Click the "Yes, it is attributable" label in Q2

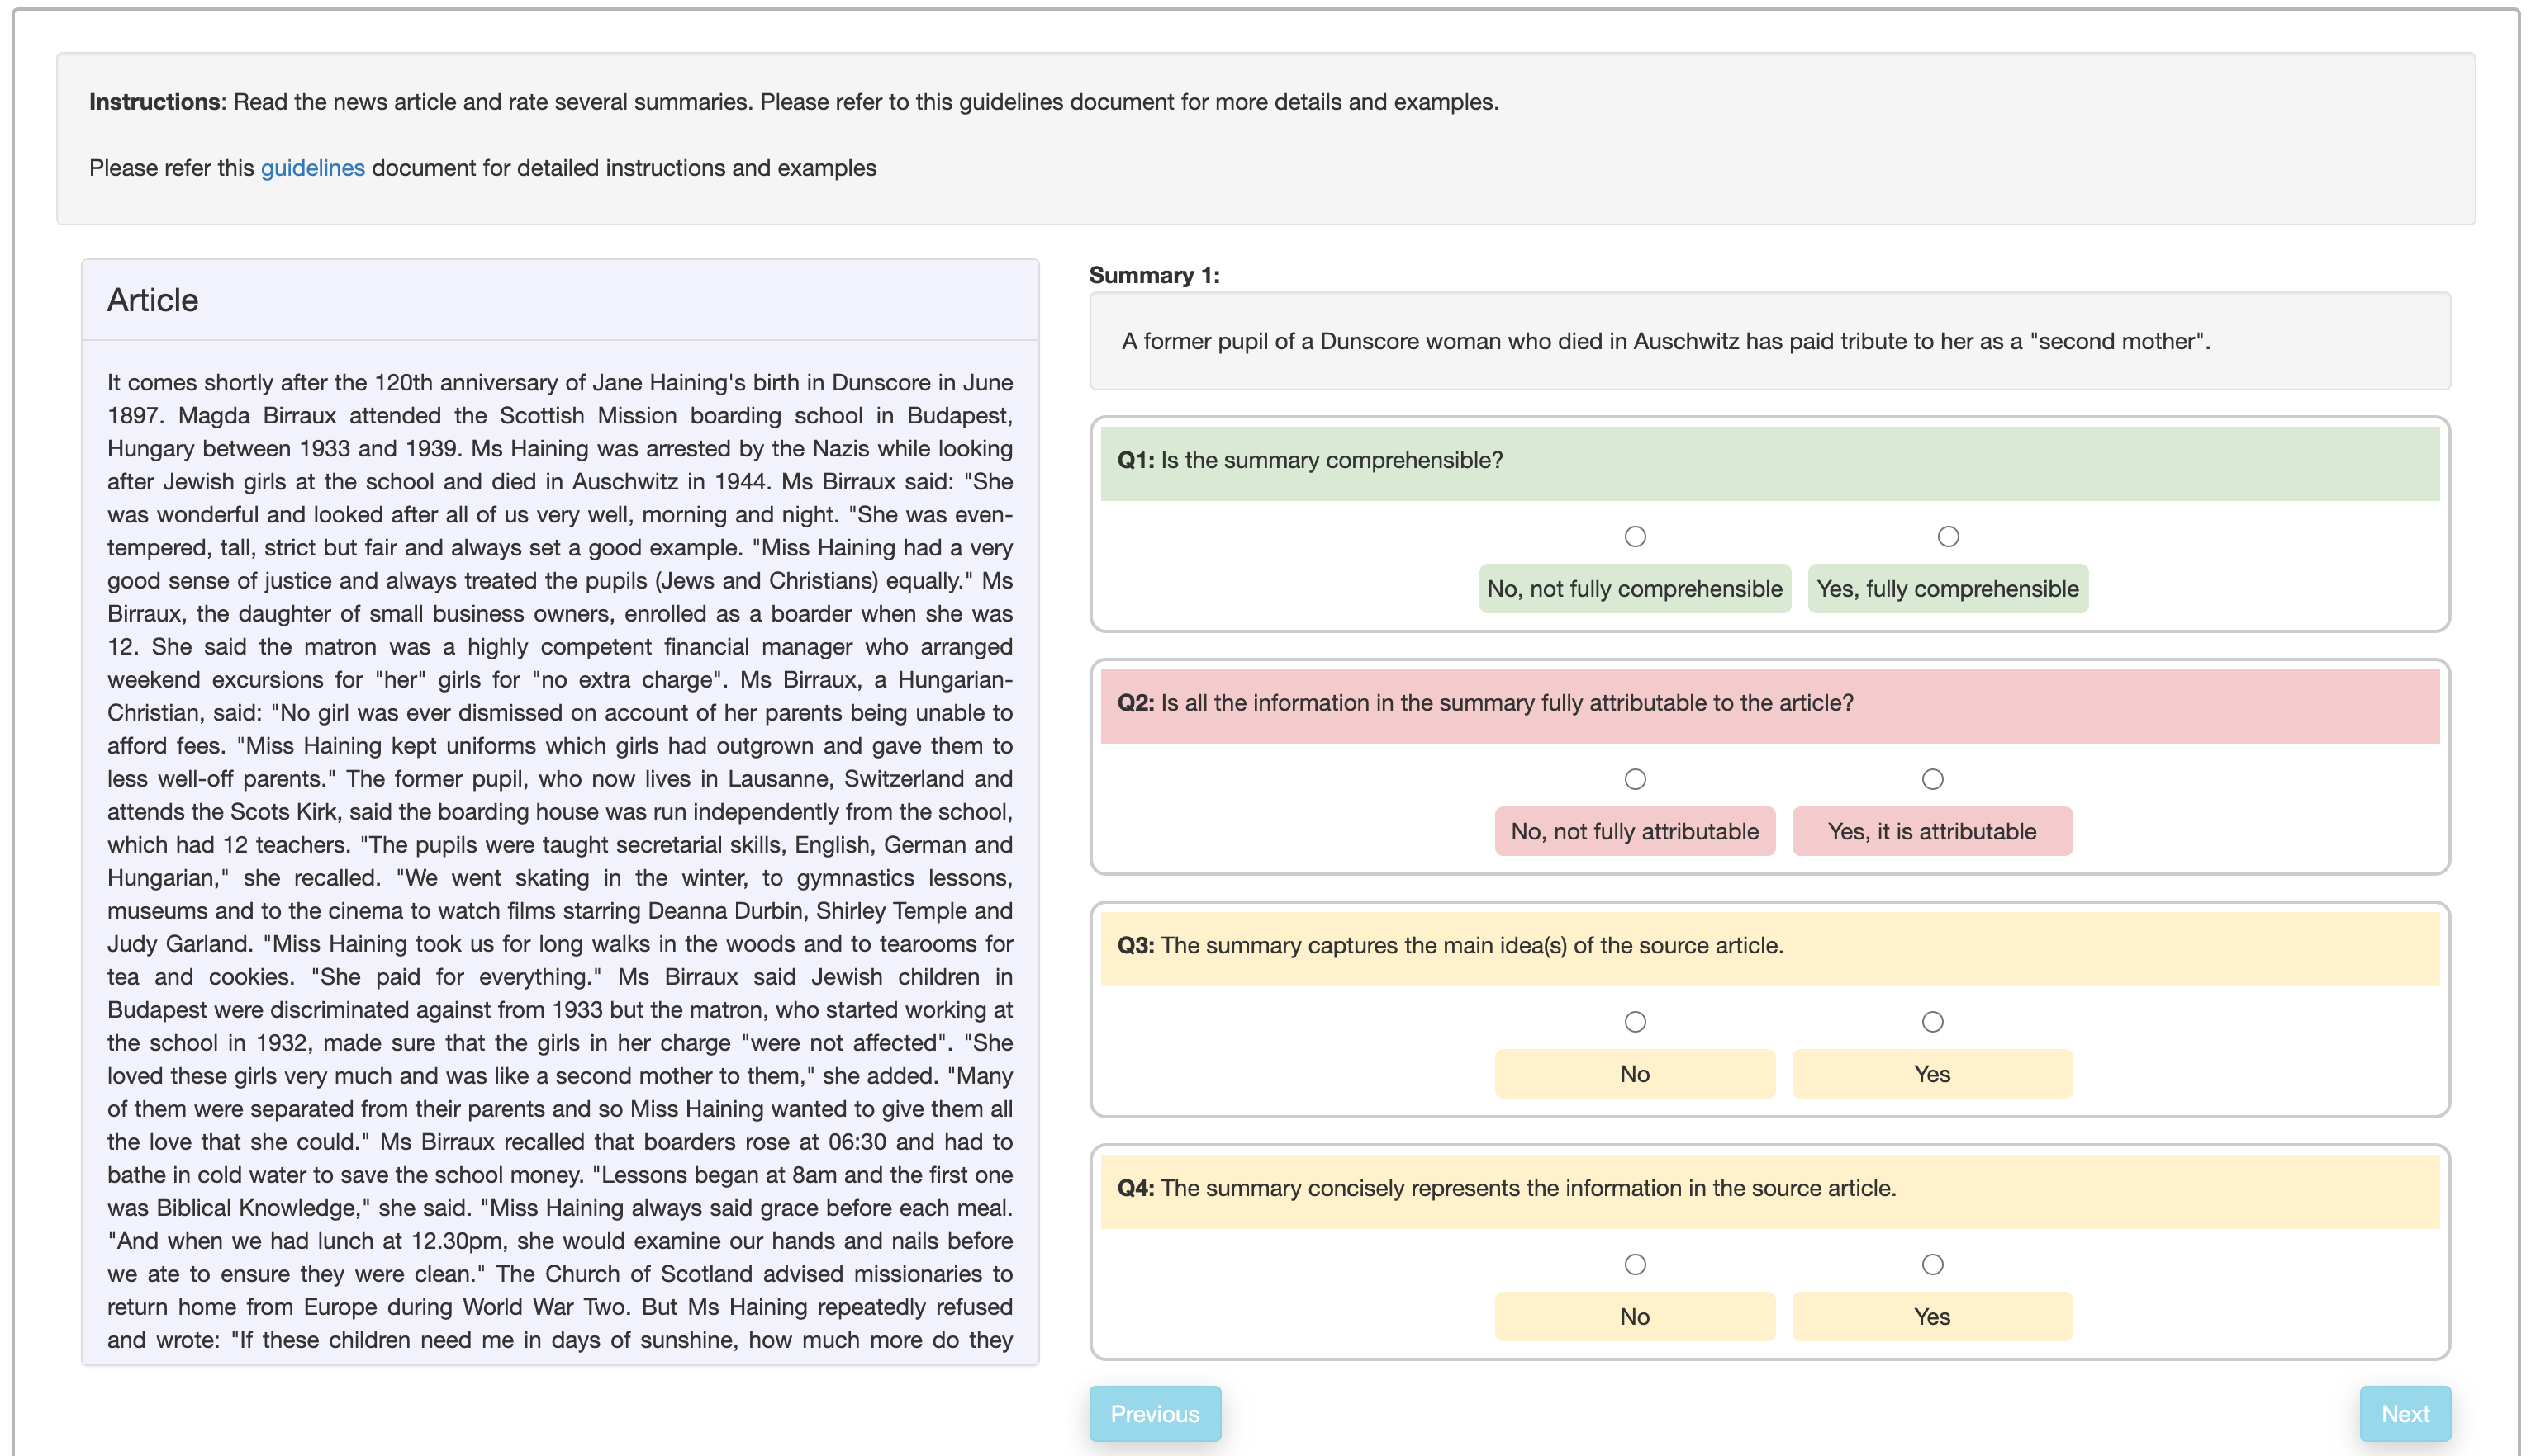tap(1931, 831)
